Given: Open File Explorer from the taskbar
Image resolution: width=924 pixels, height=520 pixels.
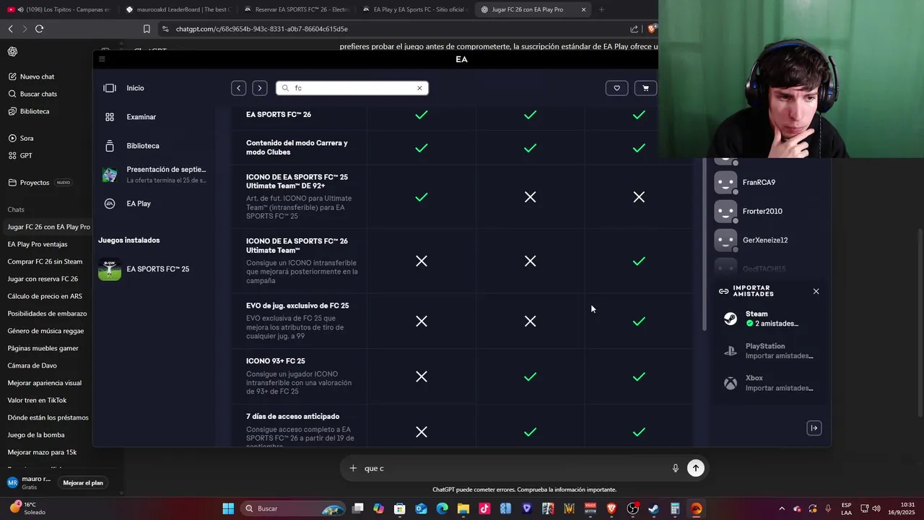Looking at the screenshot, I should click(x=463, y=508).
